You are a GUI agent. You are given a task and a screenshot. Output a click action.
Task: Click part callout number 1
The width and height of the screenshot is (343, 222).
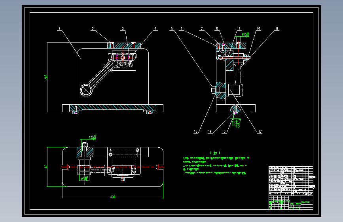pyautogui.click(x=59, y=28)
